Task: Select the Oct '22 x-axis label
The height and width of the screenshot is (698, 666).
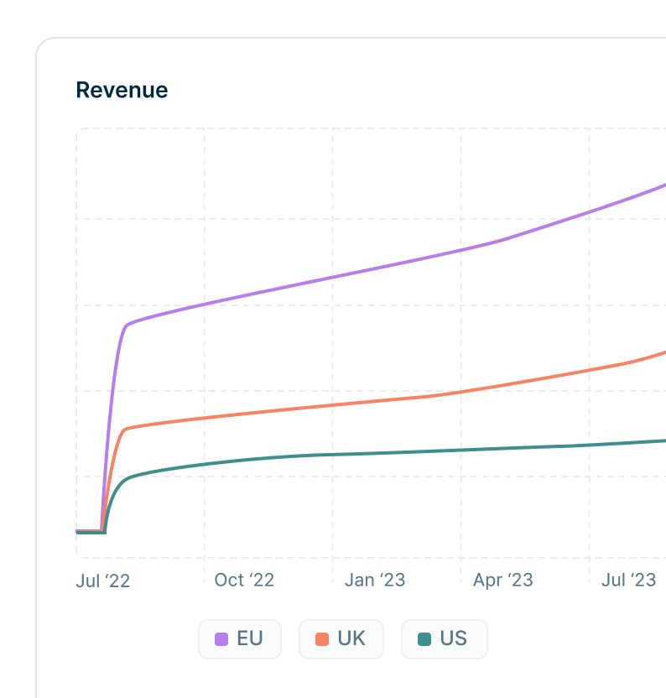Action: click(x=244, y=581)
